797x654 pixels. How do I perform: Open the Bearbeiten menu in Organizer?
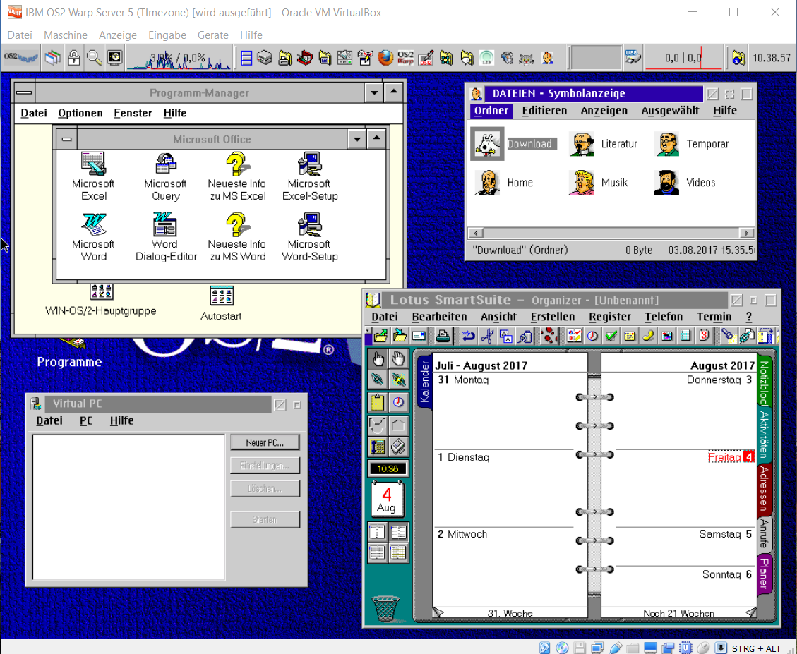point(439,317)
